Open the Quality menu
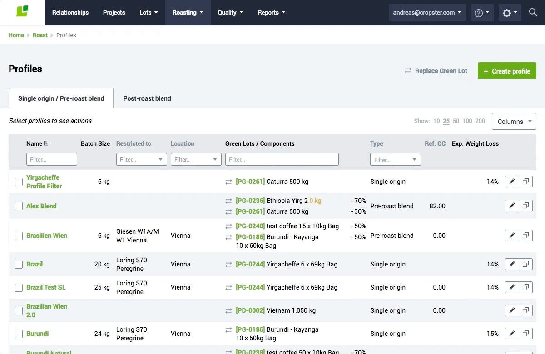The image size is (545, 354). [230, 13]
